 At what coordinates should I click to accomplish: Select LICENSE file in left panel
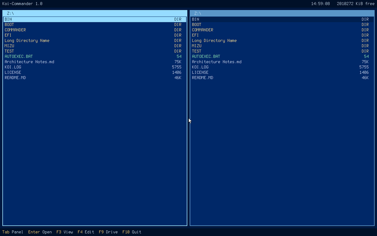coord(95,72)
